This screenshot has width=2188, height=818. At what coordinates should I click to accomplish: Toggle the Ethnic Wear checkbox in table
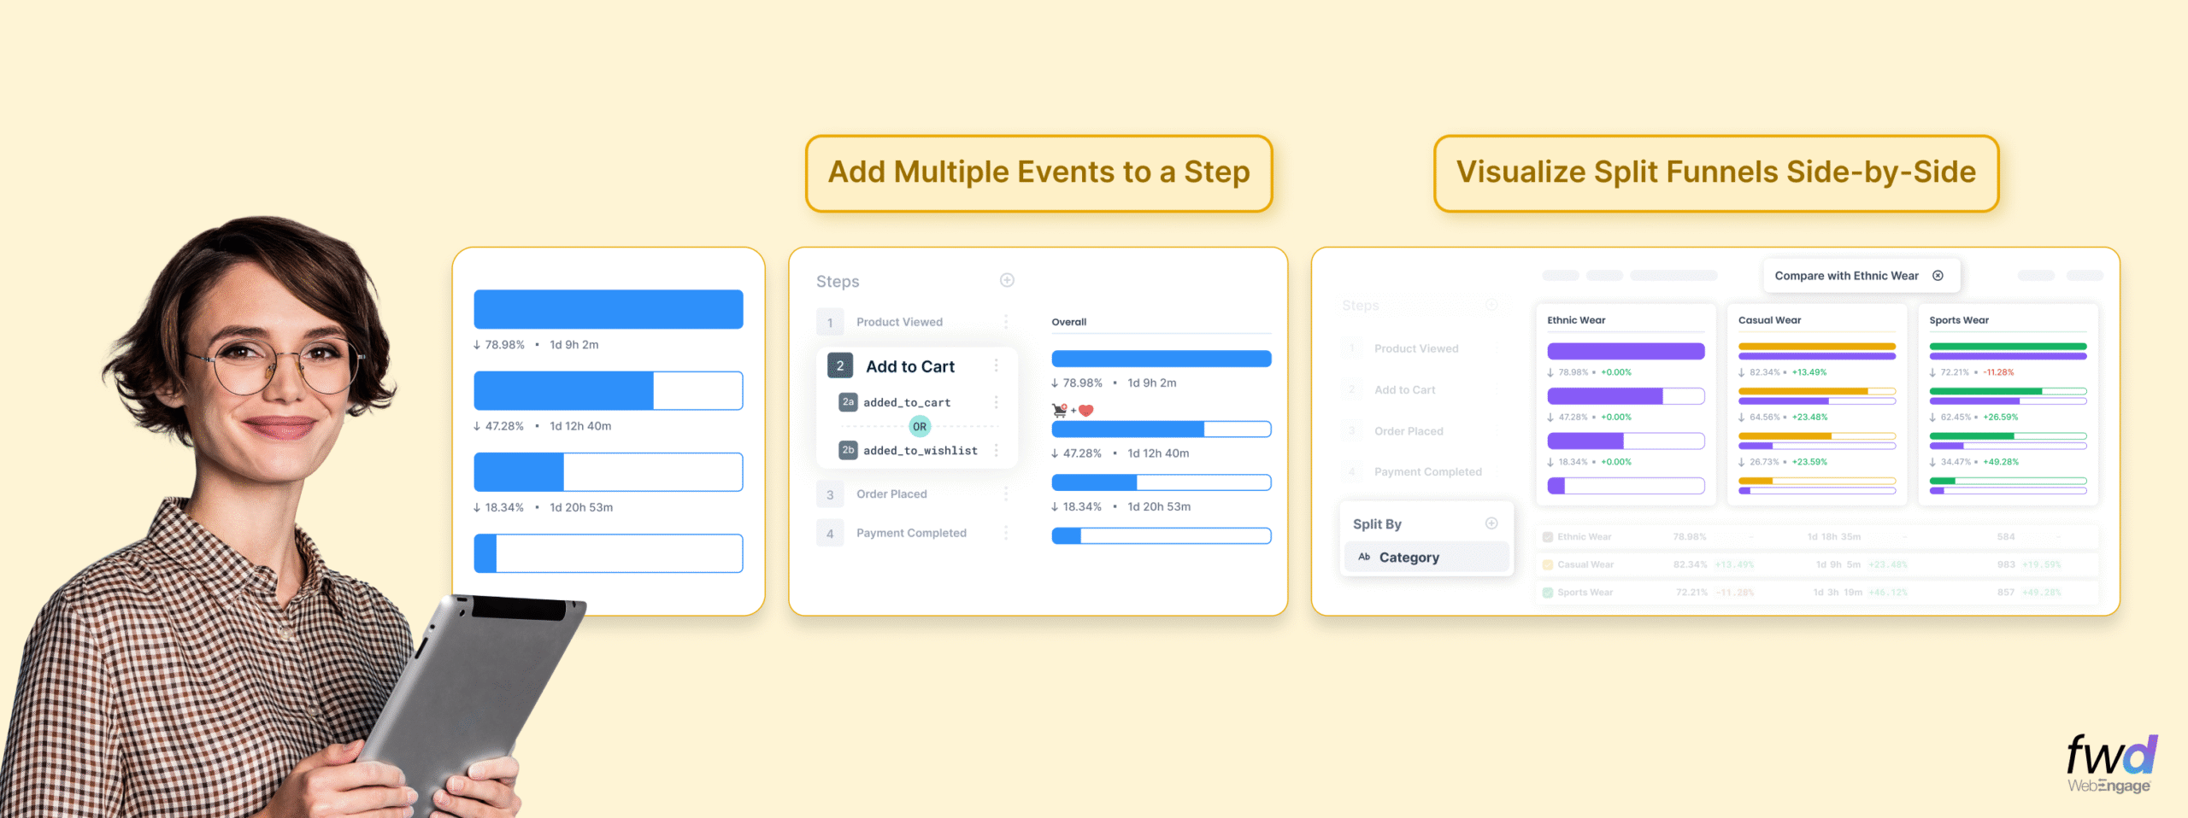(1548, 537)
